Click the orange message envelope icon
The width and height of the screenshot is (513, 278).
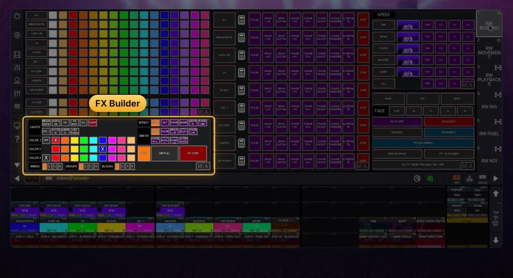pos(457,178)
